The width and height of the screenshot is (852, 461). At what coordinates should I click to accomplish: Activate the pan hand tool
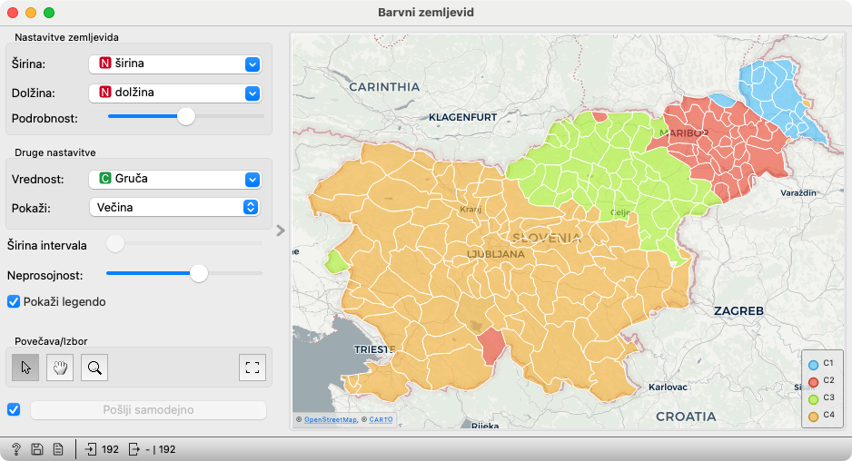click(60, 368)
